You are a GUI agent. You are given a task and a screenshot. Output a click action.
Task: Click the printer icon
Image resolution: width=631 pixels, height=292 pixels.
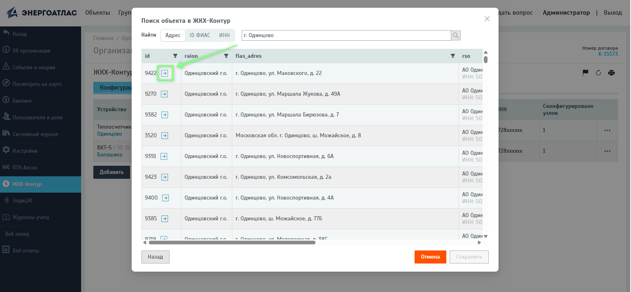click(x=611, y=73)
